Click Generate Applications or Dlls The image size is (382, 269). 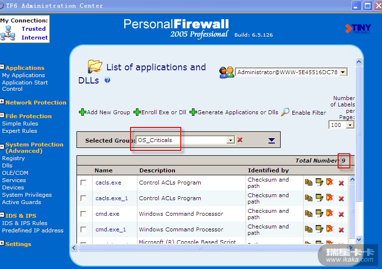tap(234, 112)
